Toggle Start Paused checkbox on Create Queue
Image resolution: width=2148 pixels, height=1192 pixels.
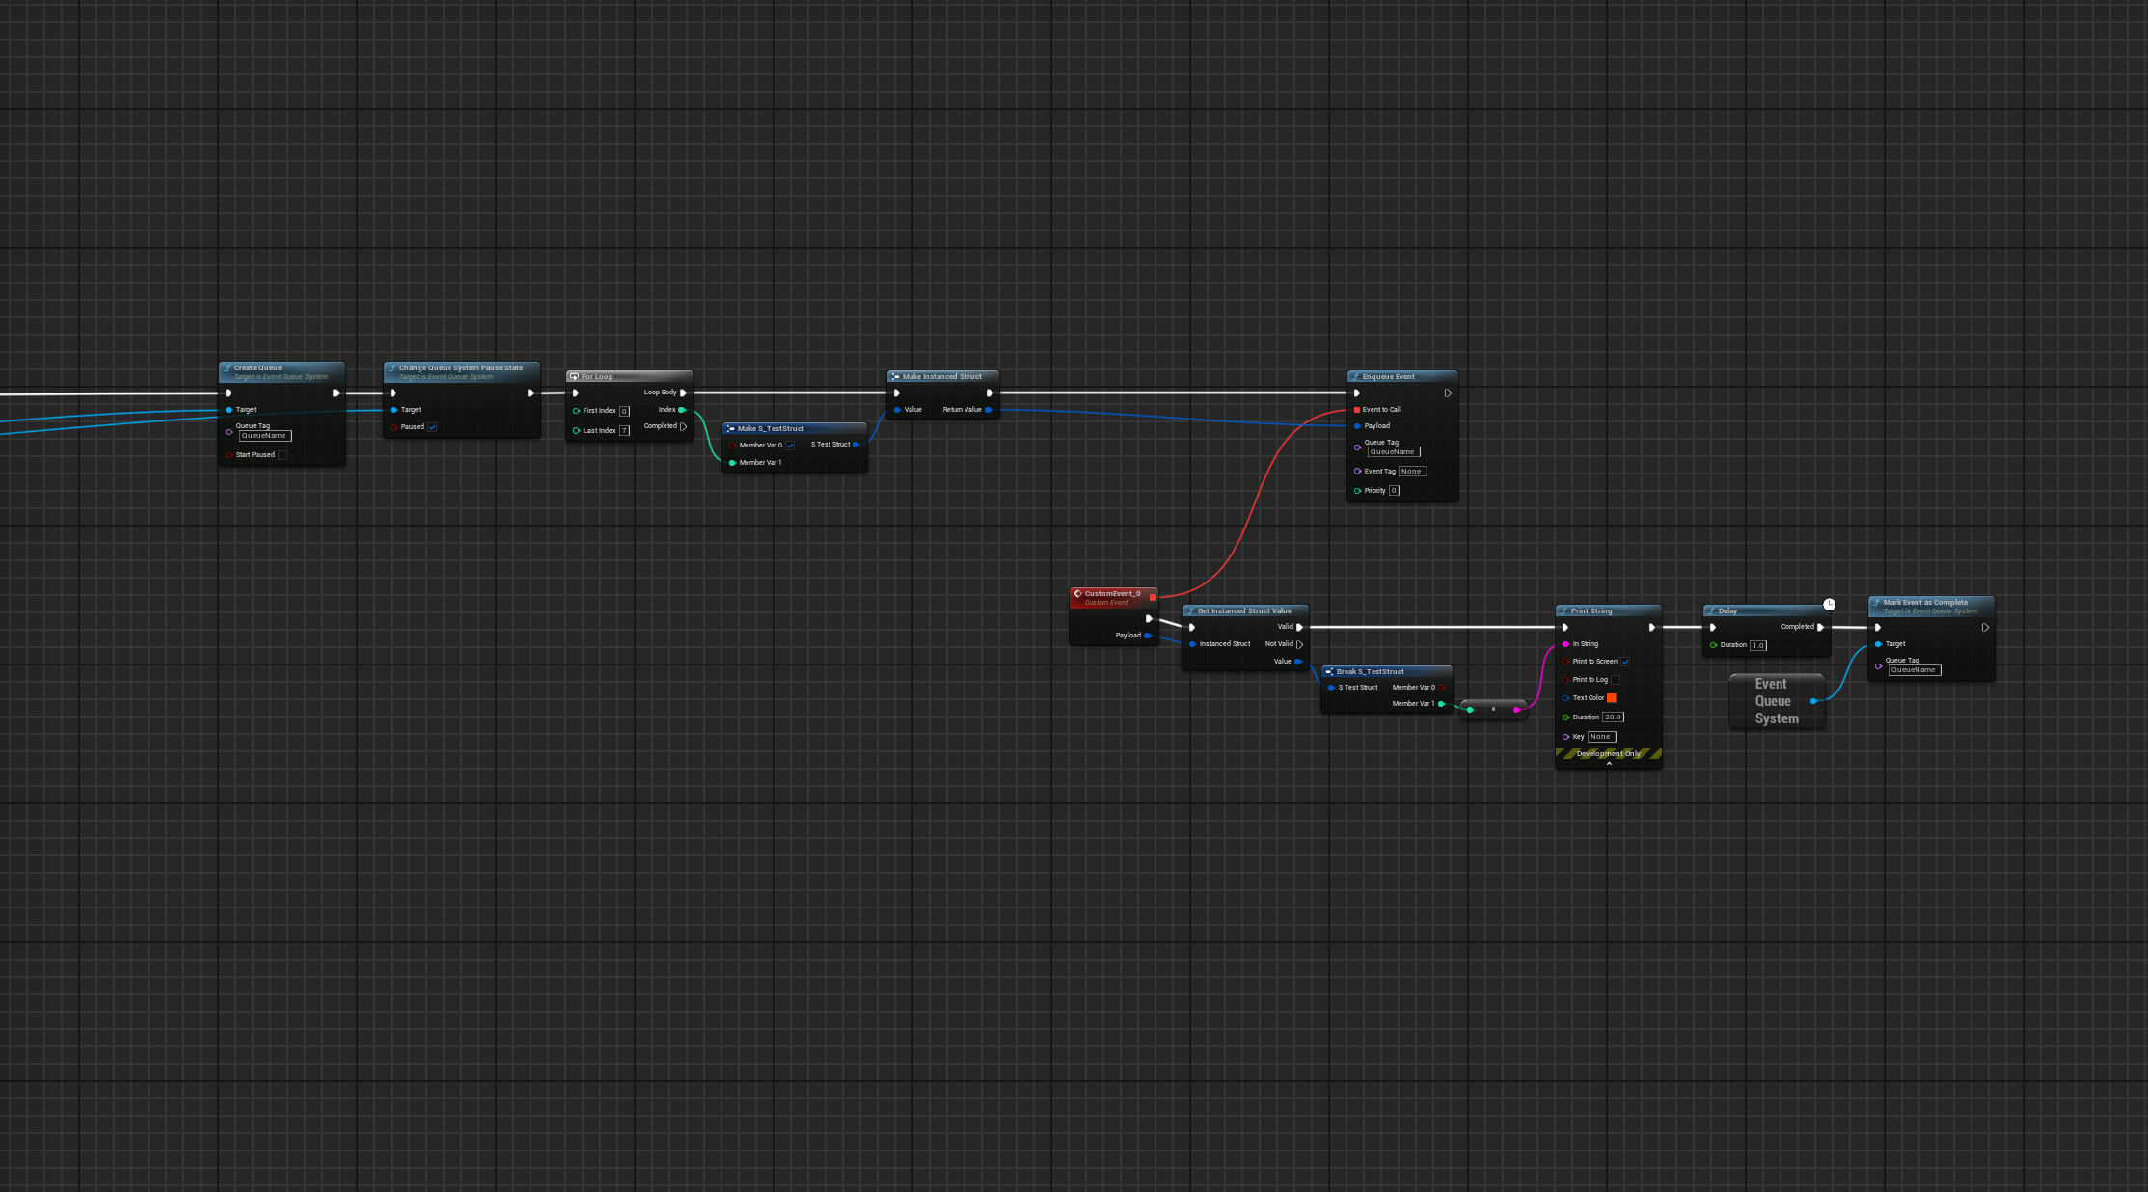[283, 455]
